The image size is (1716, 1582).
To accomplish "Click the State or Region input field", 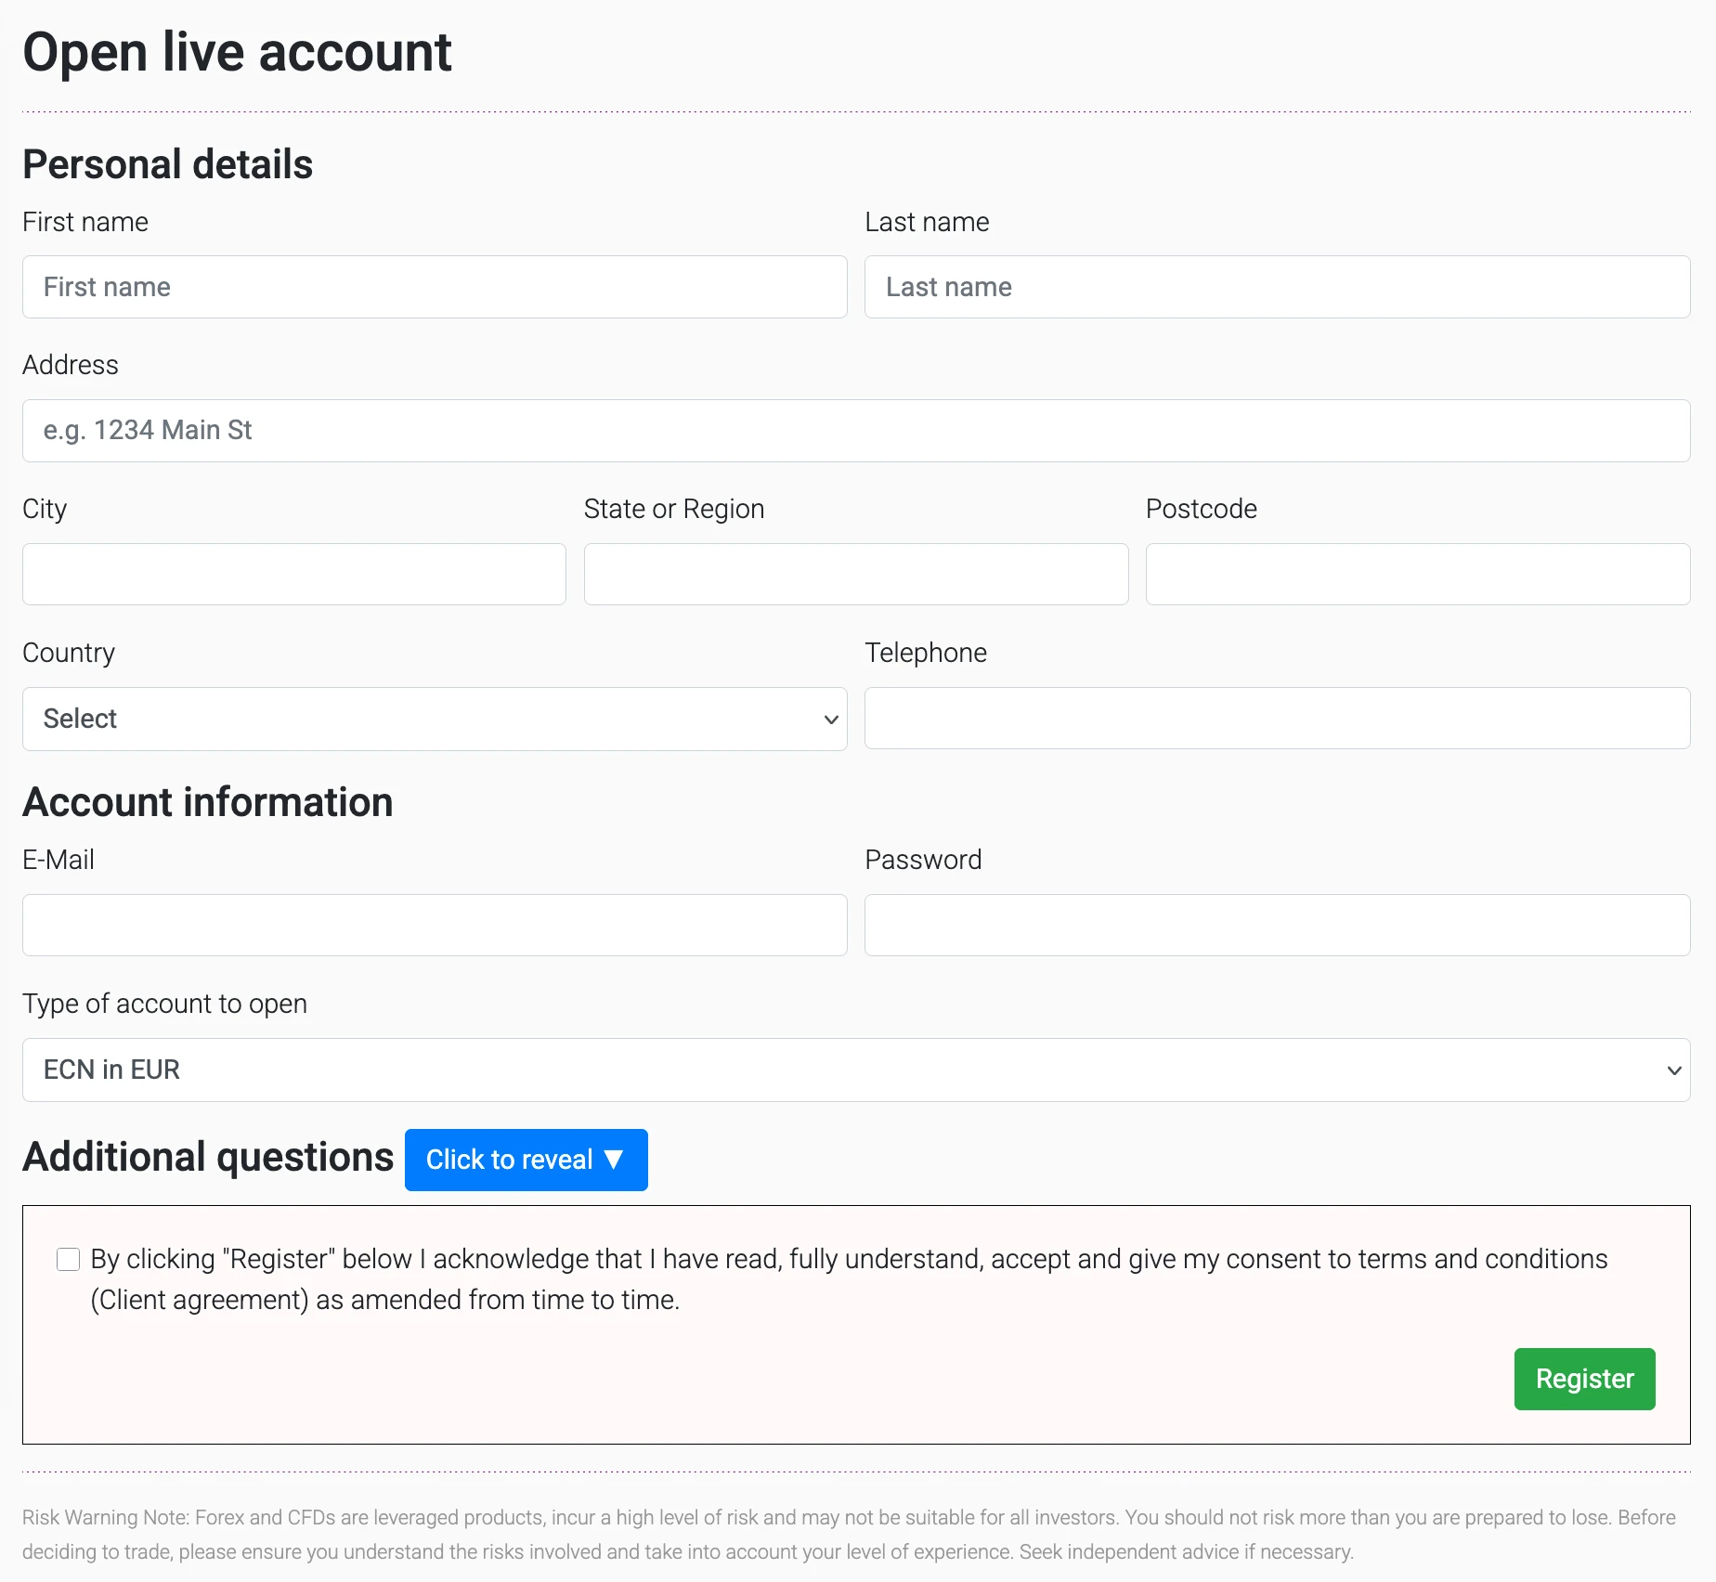I will click(855, 574).
